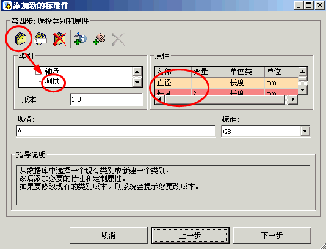Click the category list up-arrow

click(137, 72)
